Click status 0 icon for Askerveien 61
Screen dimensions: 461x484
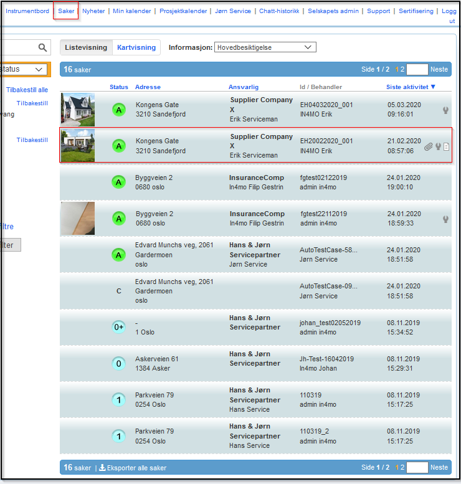pos(118,364)
